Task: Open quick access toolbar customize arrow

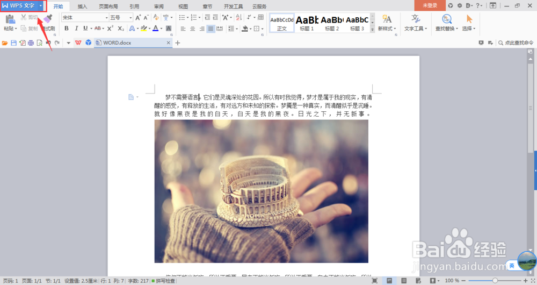Action: 68,43
